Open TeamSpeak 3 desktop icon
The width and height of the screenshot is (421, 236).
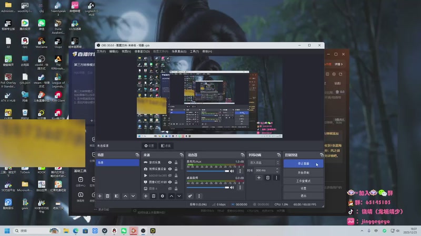tap(58, 8)
